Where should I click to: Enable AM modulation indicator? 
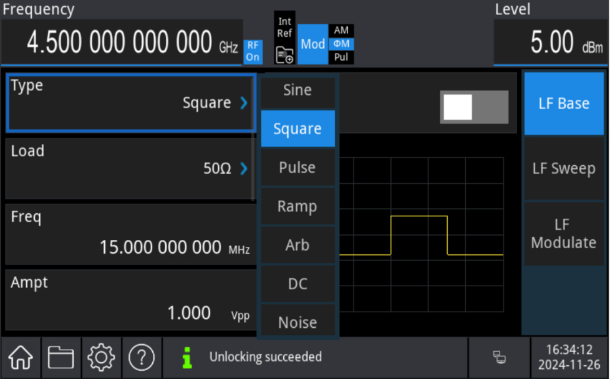point(341,31)
